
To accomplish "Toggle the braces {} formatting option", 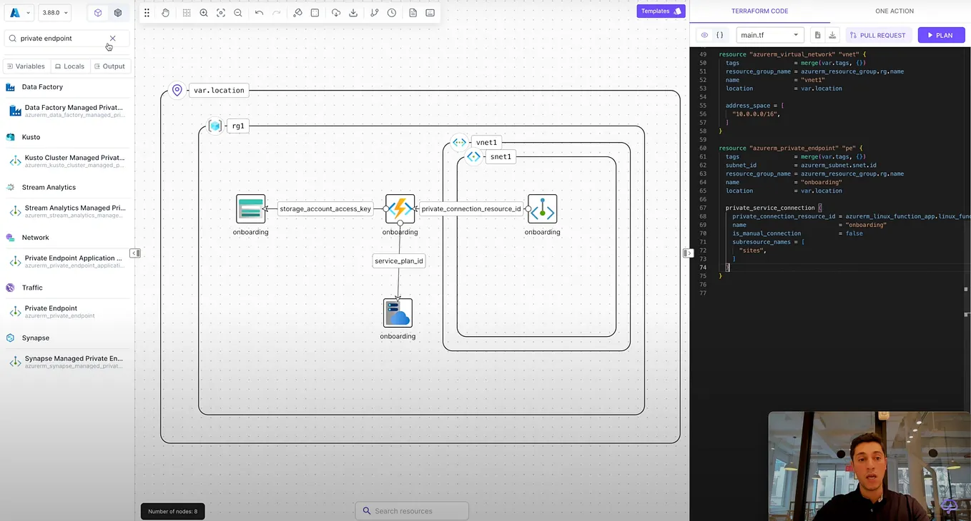I will 720,35.
